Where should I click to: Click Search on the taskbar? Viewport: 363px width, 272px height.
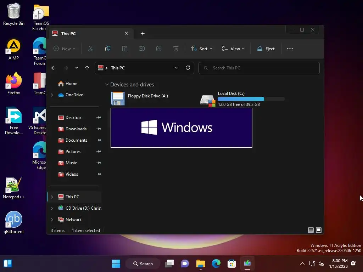tap(143, 263)
